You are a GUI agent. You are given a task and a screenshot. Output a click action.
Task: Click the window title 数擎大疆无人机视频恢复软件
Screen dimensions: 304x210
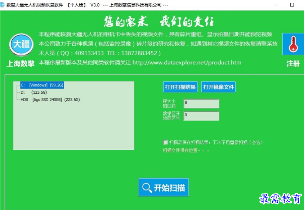(35, 5)
